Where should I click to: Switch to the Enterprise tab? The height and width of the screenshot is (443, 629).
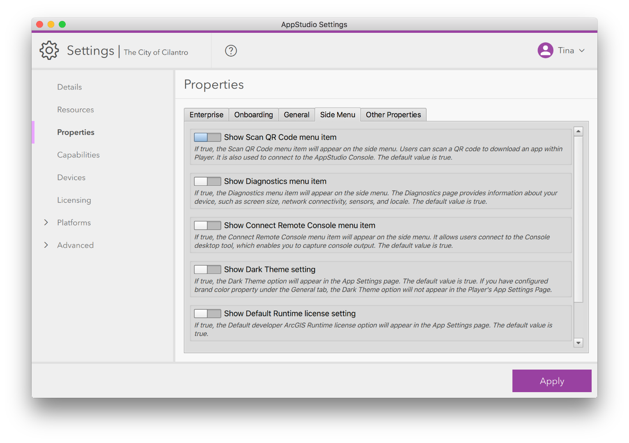point(207,115)
